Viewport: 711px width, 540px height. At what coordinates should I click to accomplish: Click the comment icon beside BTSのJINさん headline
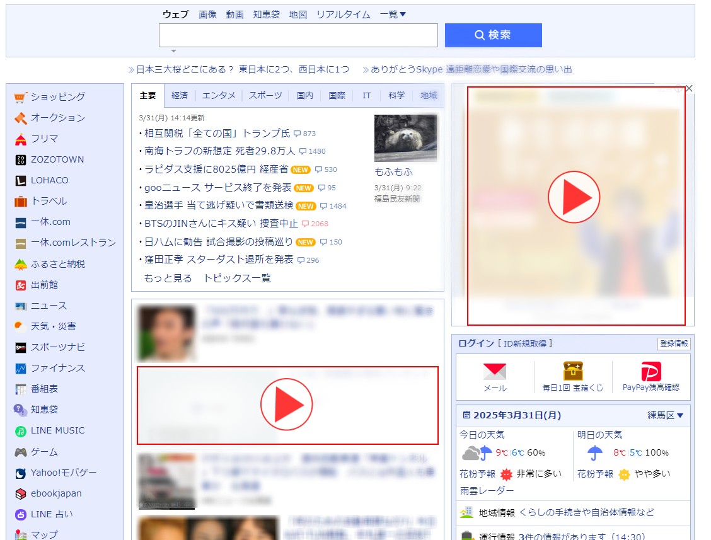tap(305, 224)
